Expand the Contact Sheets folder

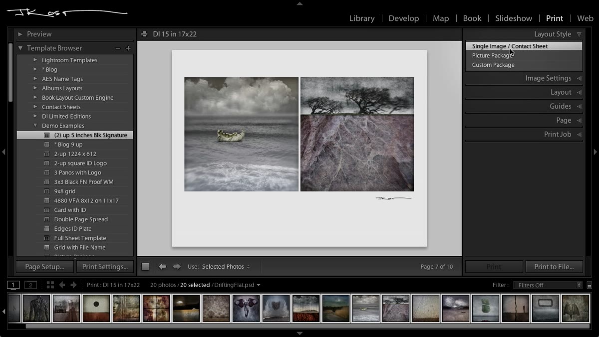click(x=35, y=107)
